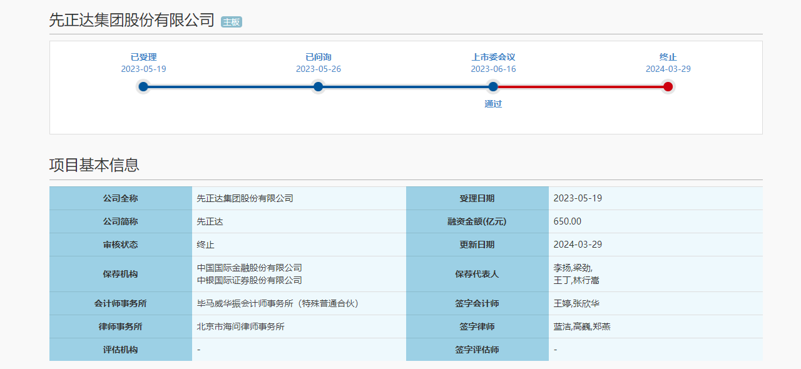This screenshot has width=801, height=369.
Task: Click the 审核状态 row label
Action: [x=121, y=245]
